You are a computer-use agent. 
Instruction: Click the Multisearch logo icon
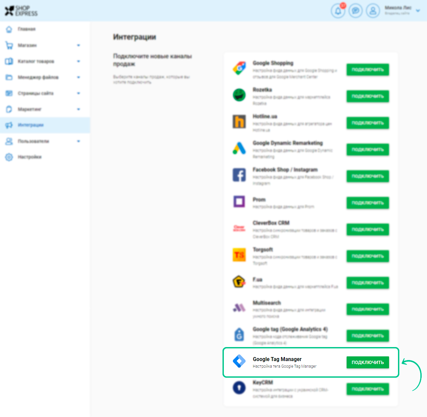pyautogui.click(x=239, y=308)
